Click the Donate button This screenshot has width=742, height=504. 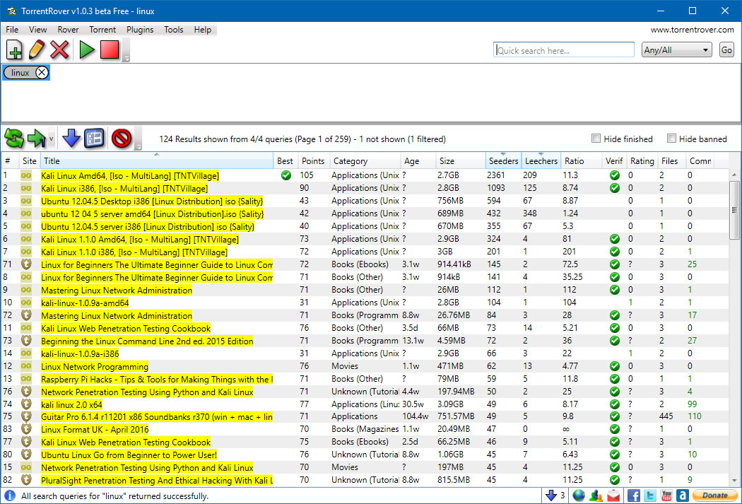coord(714,496)
